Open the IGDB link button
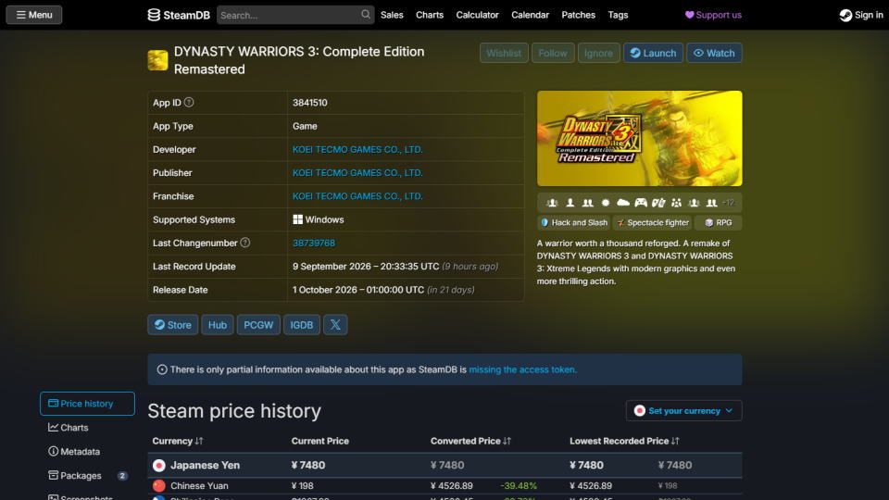The width and height of the screenshot is (889, 500). point(302,325)
